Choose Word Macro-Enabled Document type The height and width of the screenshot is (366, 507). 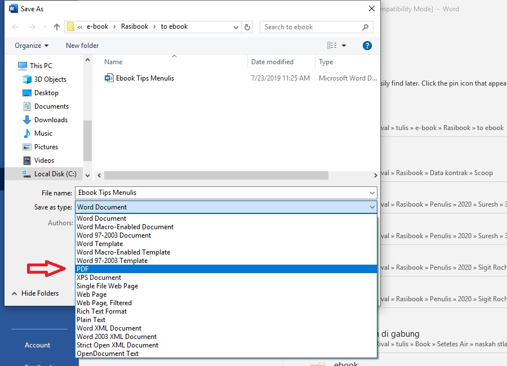coord(226,227)
